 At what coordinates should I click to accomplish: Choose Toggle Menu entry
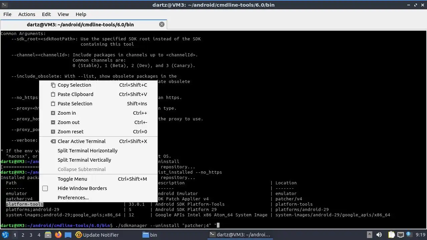click(x=98, y=179)
